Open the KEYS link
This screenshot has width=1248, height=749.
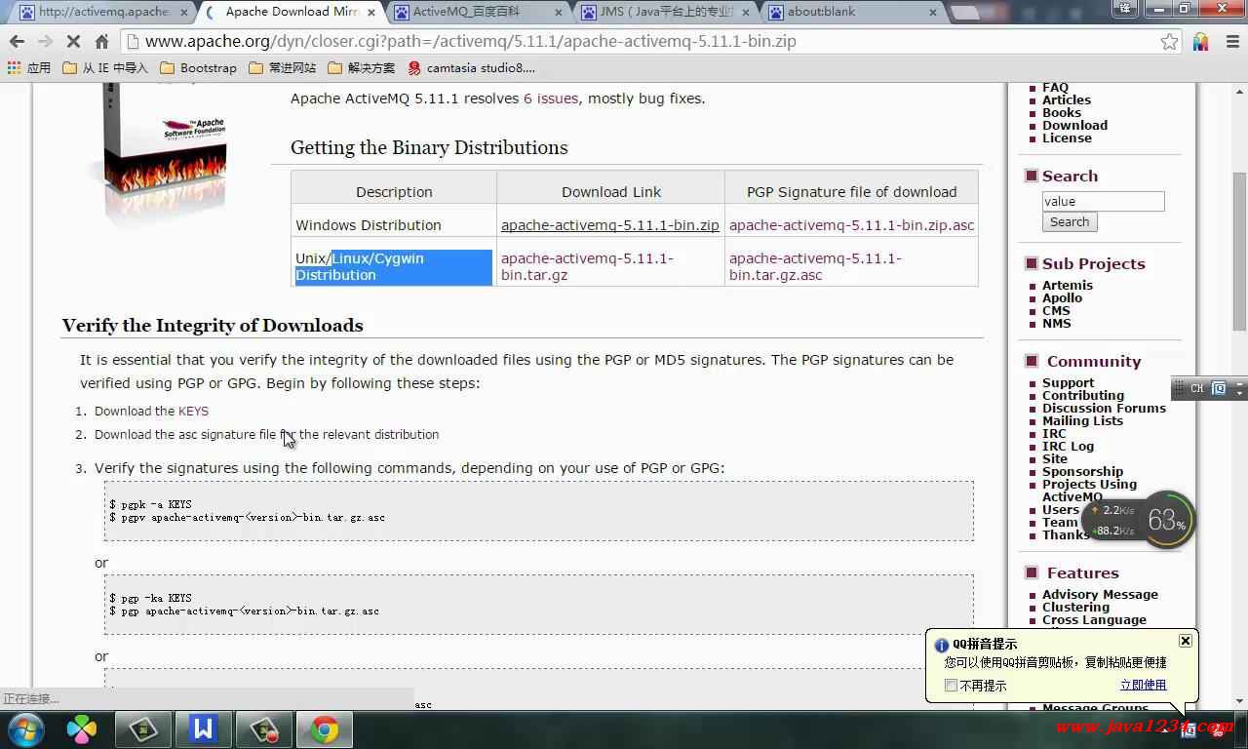193,412
